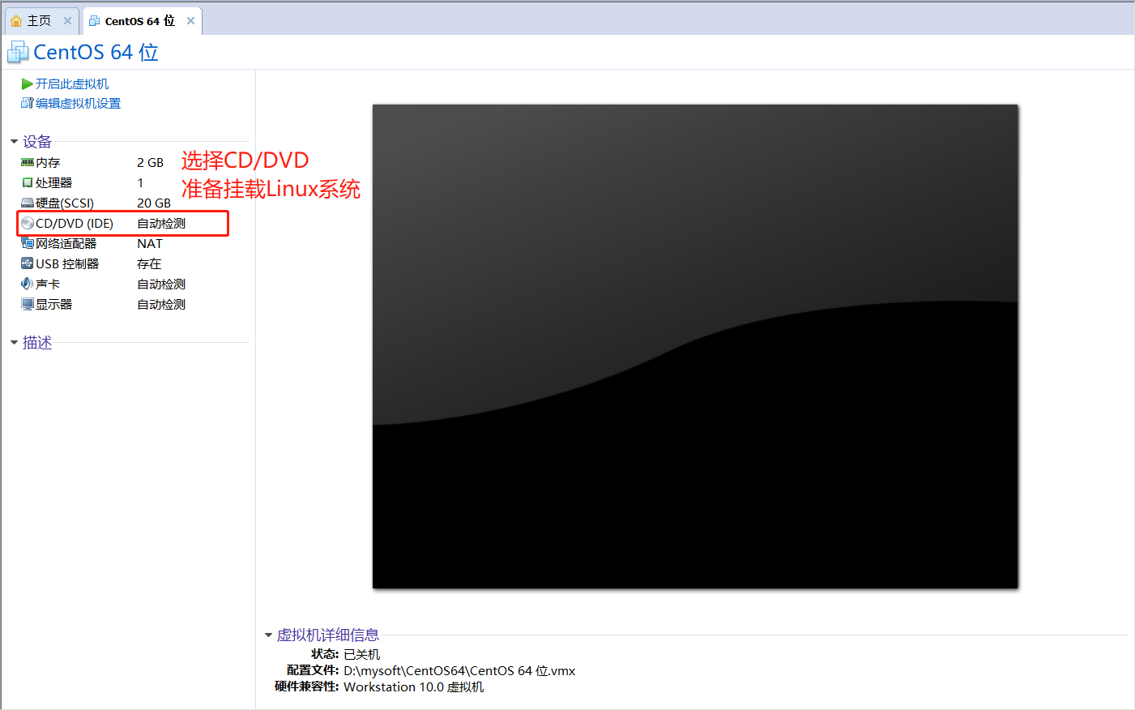Click the 自动检测 value for CD/DVD
Image resolution: width=1135 pixels, height=710 pixels.
click(x=161, y=224)
